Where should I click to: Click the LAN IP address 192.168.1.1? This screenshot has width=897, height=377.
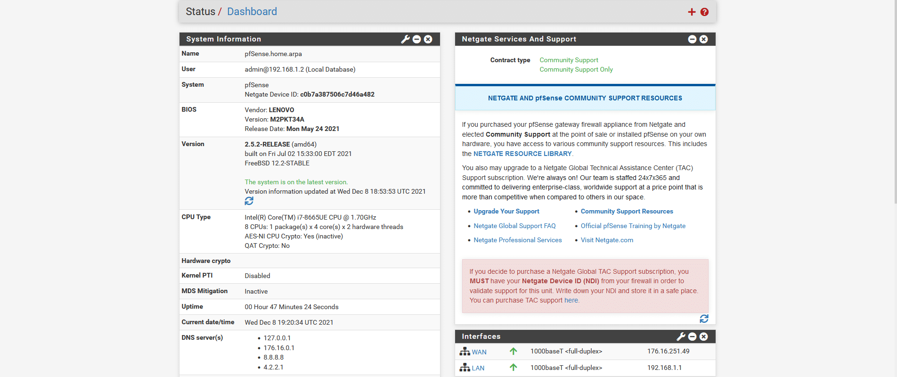click(664, 368)
